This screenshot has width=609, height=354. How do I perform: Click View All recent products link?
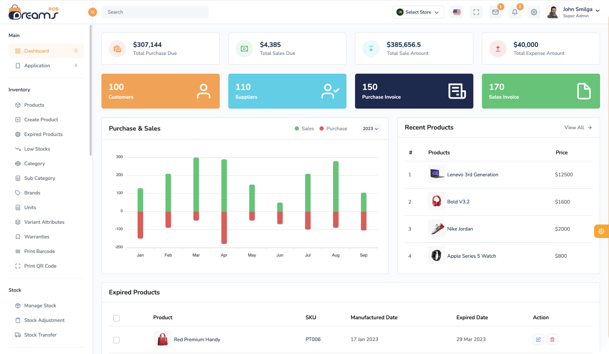coord(578,128)
